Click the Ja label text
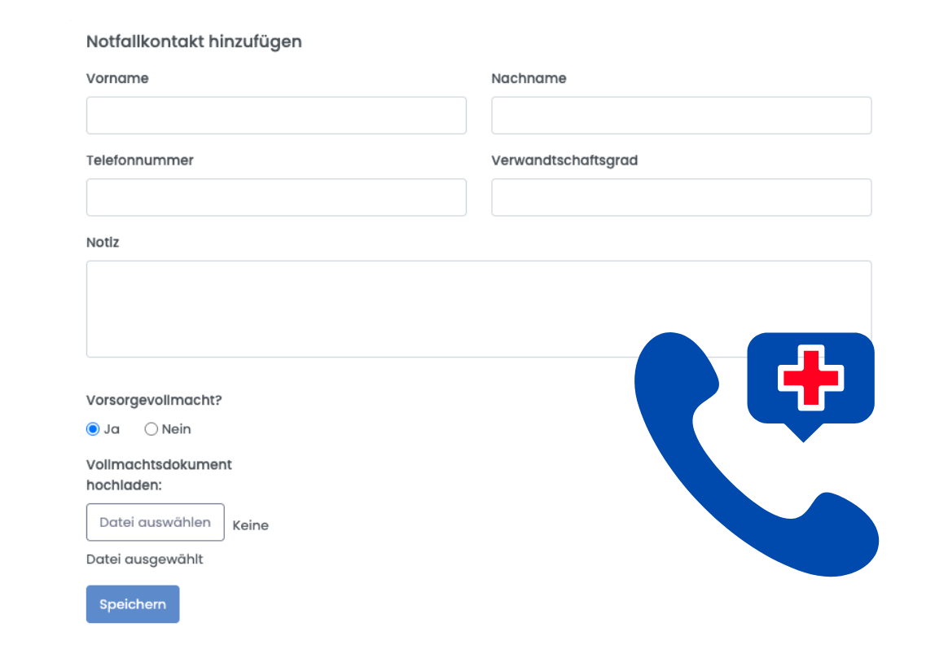948x645 pixels. pos(112,429)
